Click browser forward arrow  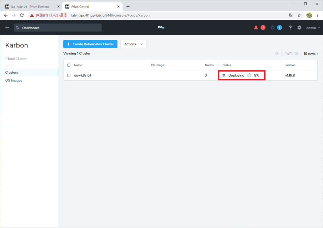coord(14,15)
